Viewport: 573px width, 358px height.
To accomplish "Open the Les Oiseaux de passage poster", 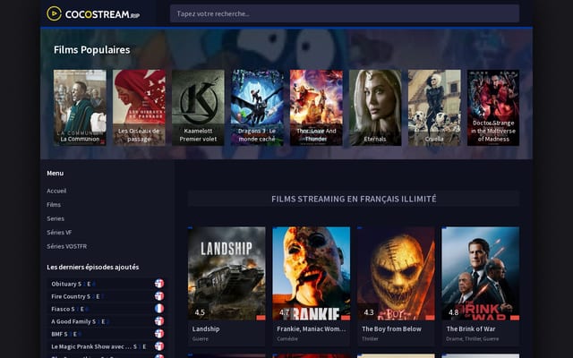I will pyautogui.click(x=139, y=107).
